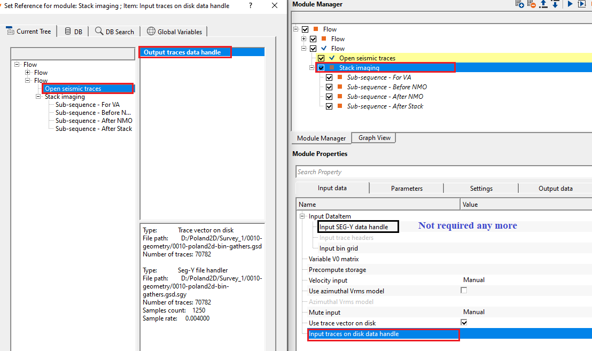Screen dimensions: 592x351
Task: Switch to the DB Search tab
Action: (x=114, y=32)
